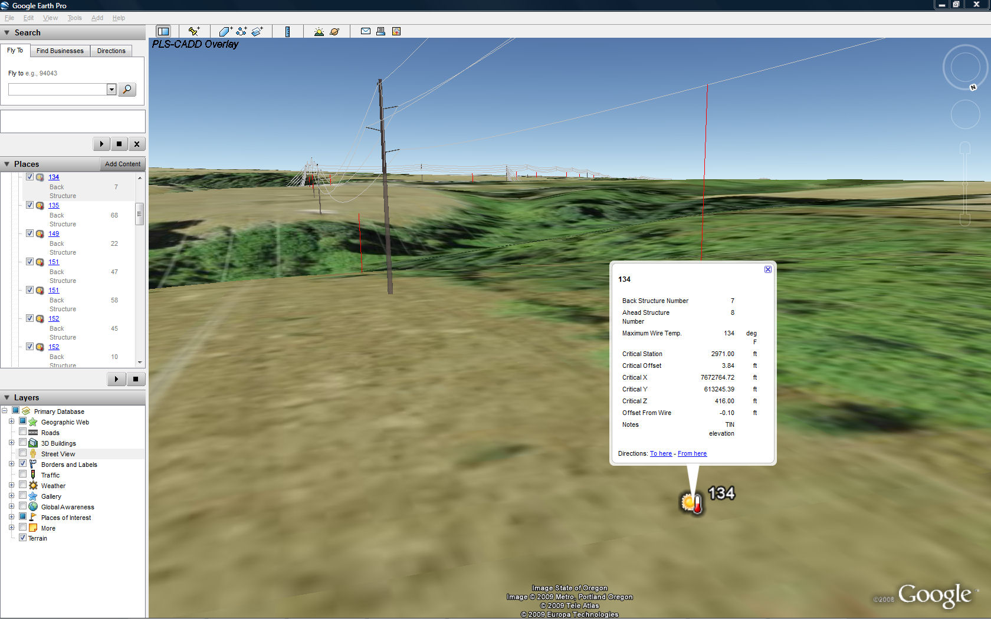Viewport: 991px width, 619px height.
Task: Add an image overlay from toolbar
Action: pyautogui.click(x=257, y=31)
